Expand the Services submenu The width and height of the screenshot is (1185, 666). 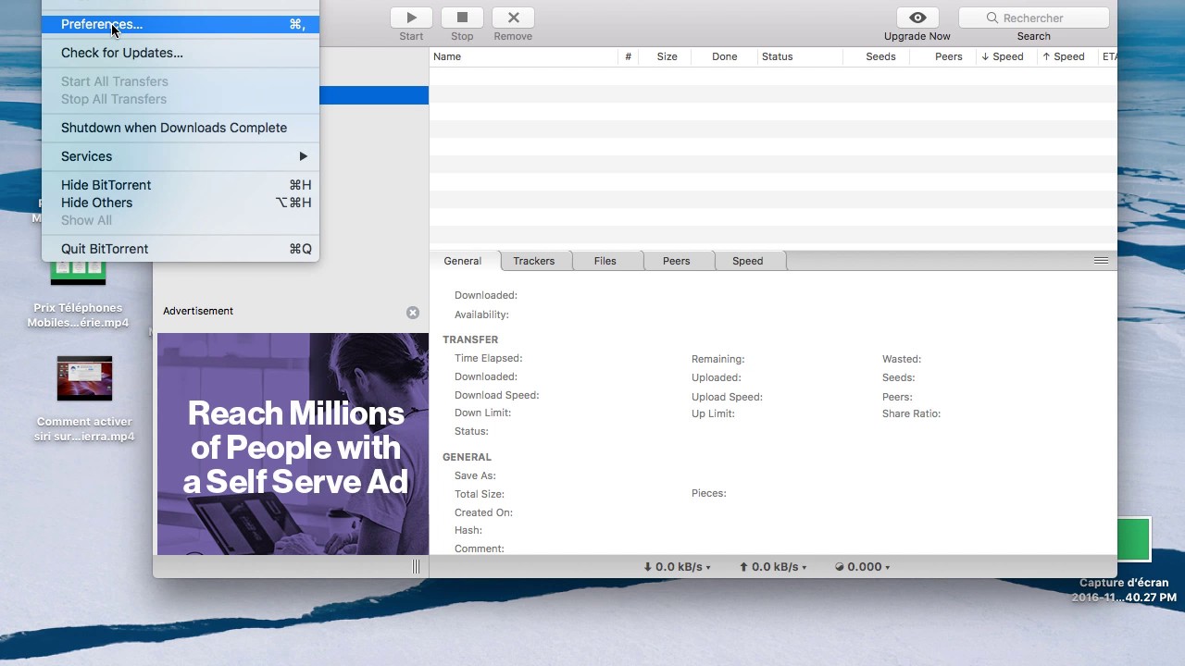[x=181, y=156]
